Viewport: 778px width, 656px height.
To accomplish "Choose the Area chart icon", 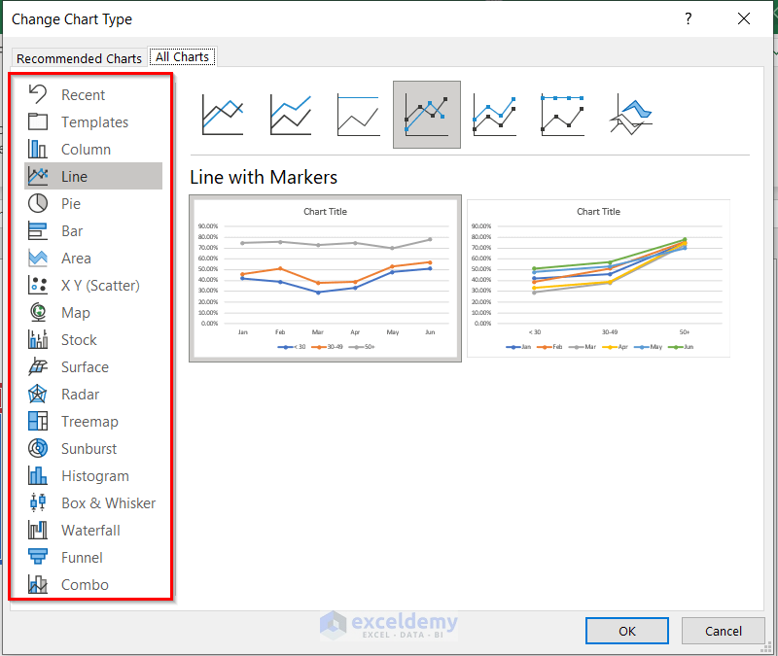I will tap(38, 258).
